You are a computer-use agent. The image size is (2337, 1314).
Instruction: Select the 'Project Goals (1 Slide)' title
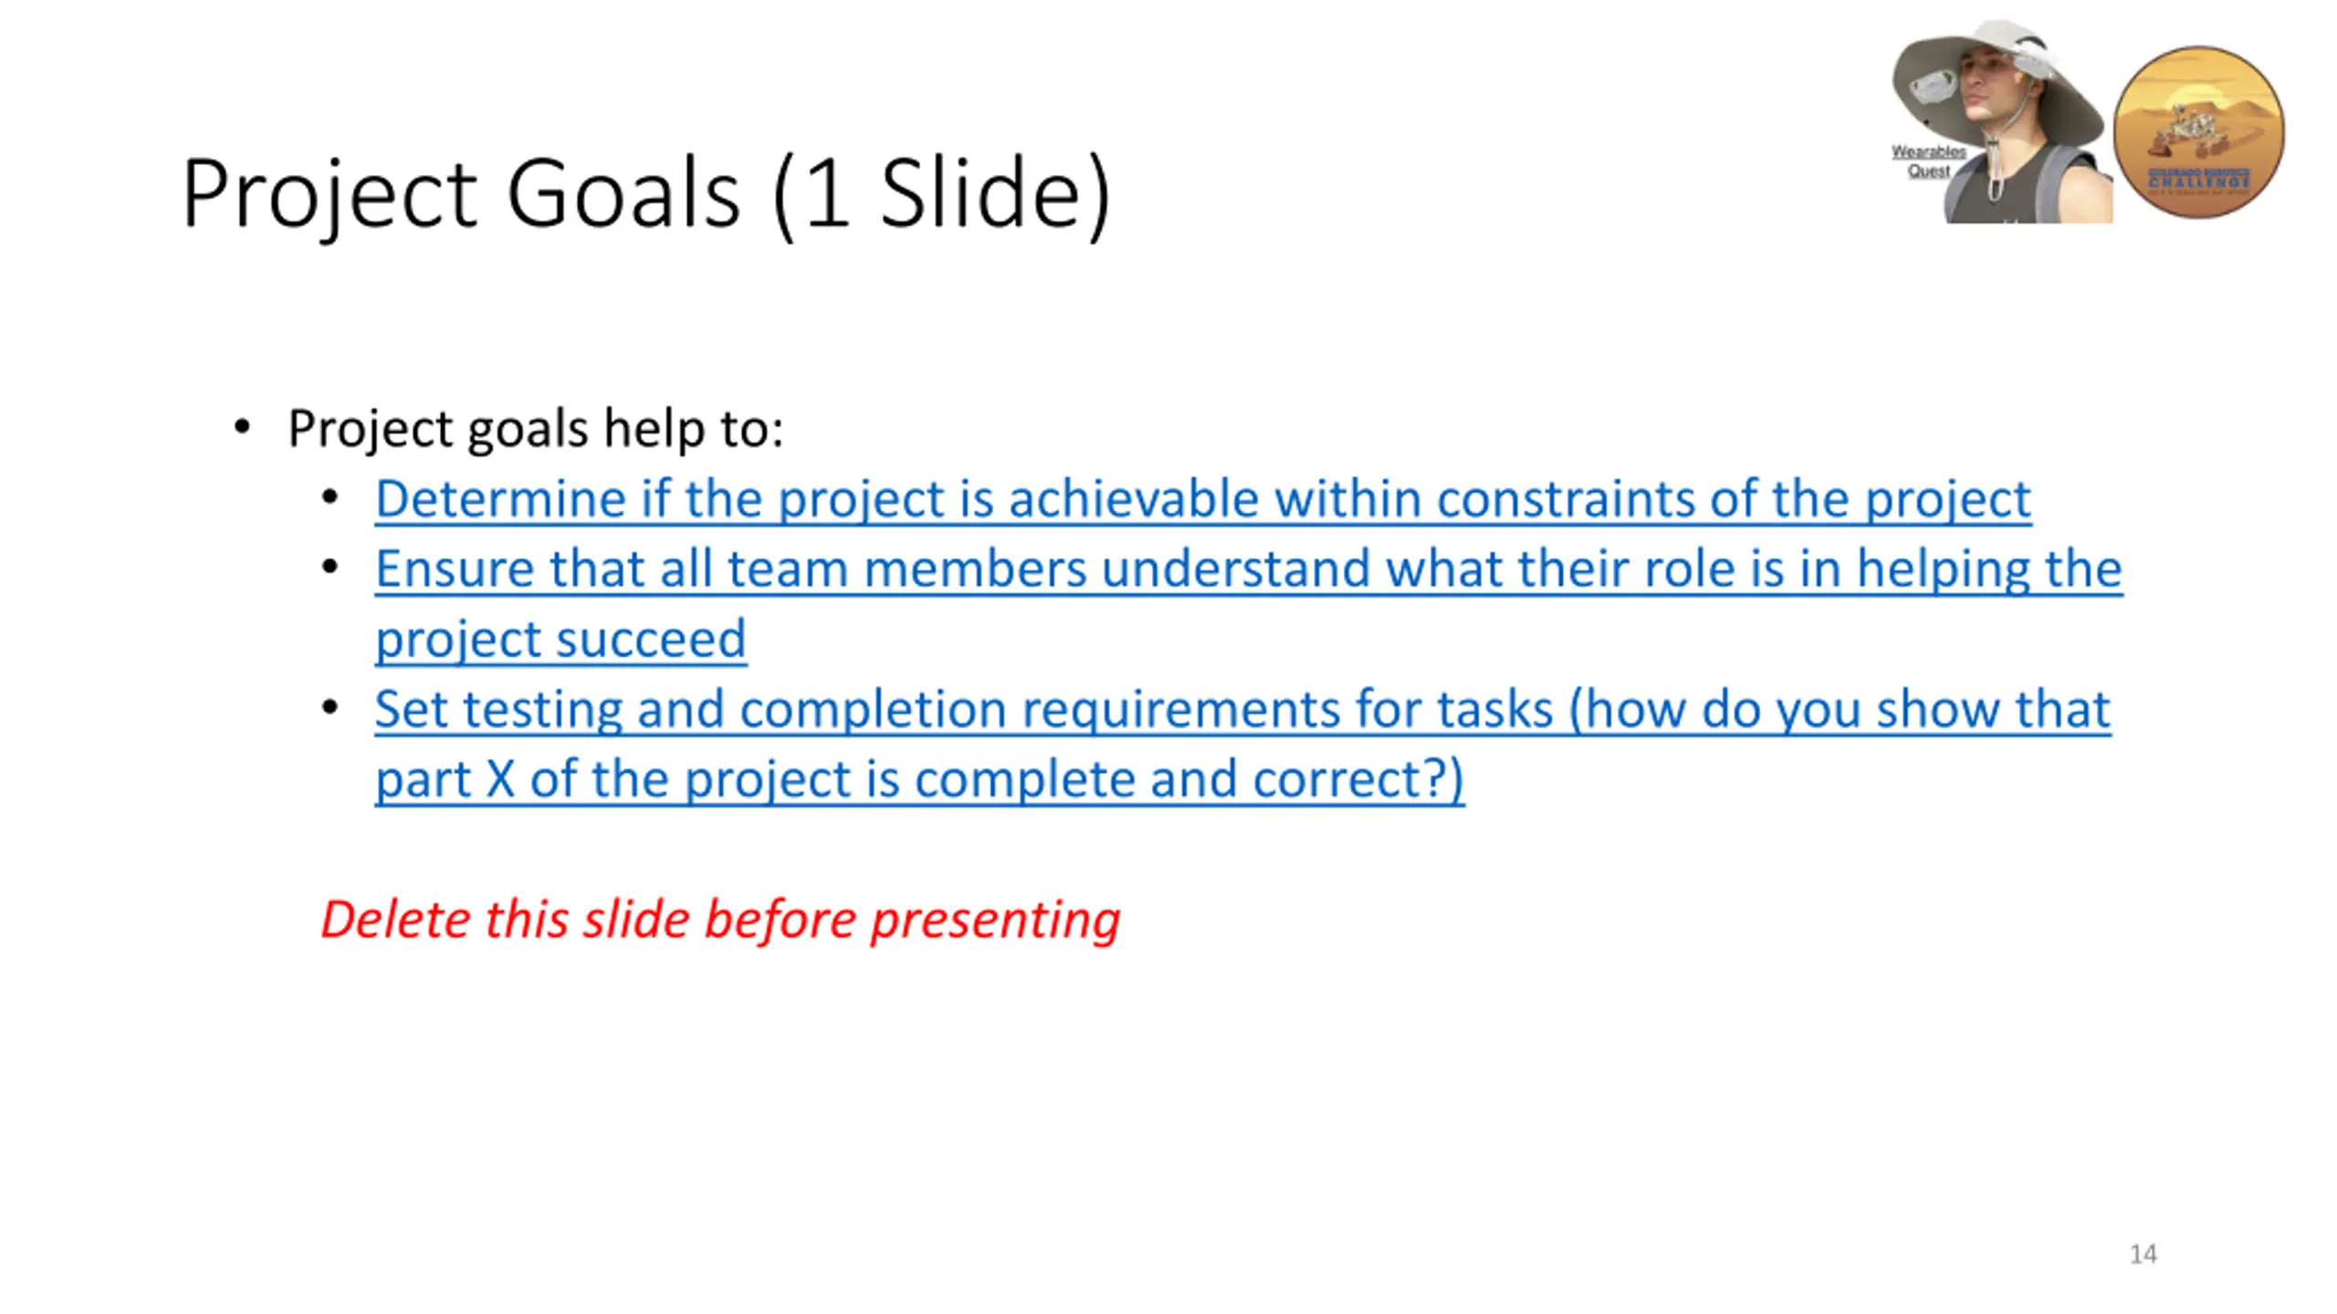pyautogui.click(x=646, y=193)
